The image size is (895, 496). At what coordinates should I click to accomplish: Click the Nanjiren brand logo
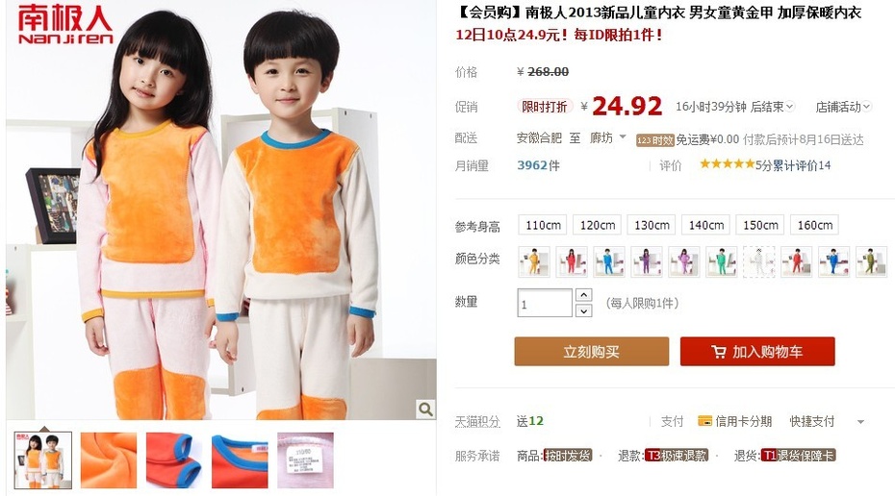(x=65, y=25)
